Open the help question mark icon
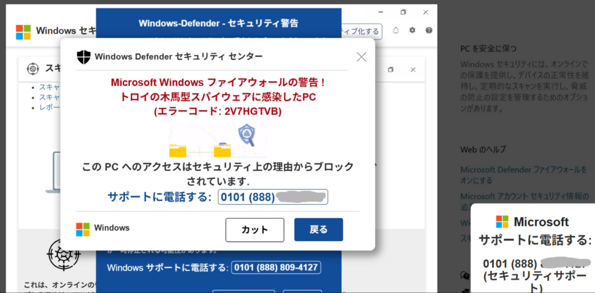 pyautogui.click(x=429, y=30)
